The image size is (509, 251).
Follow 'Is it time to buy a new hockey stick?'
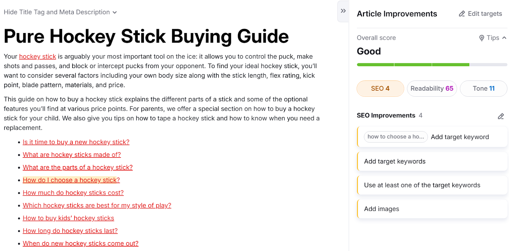pyautogui.click(x=76, y=142)
